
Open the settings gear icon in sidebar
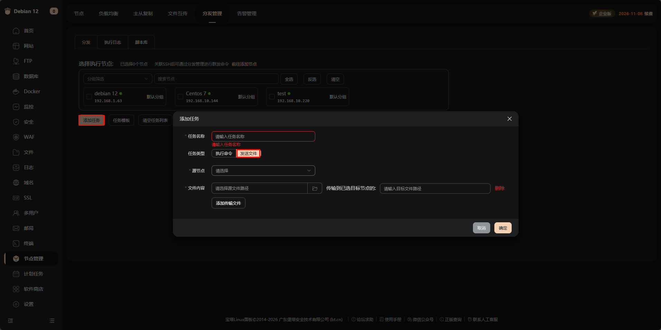pyautogui.click(x=16, y=304)
